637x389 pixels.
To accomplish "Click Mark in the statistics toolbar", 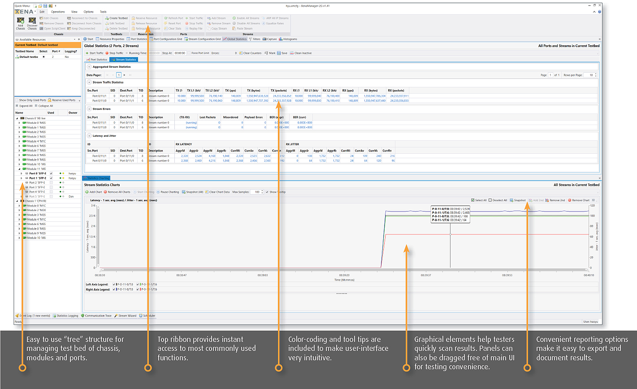I will (x=270, y=53).
